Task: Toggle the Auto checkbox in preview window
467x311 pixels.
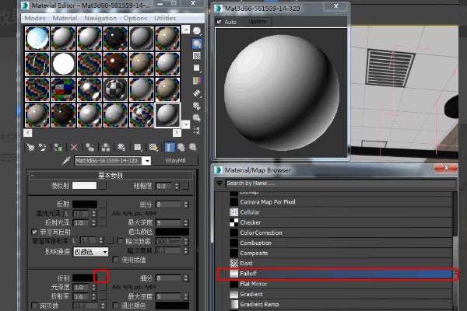Action: pyautogui.click(x=219, y=22)
